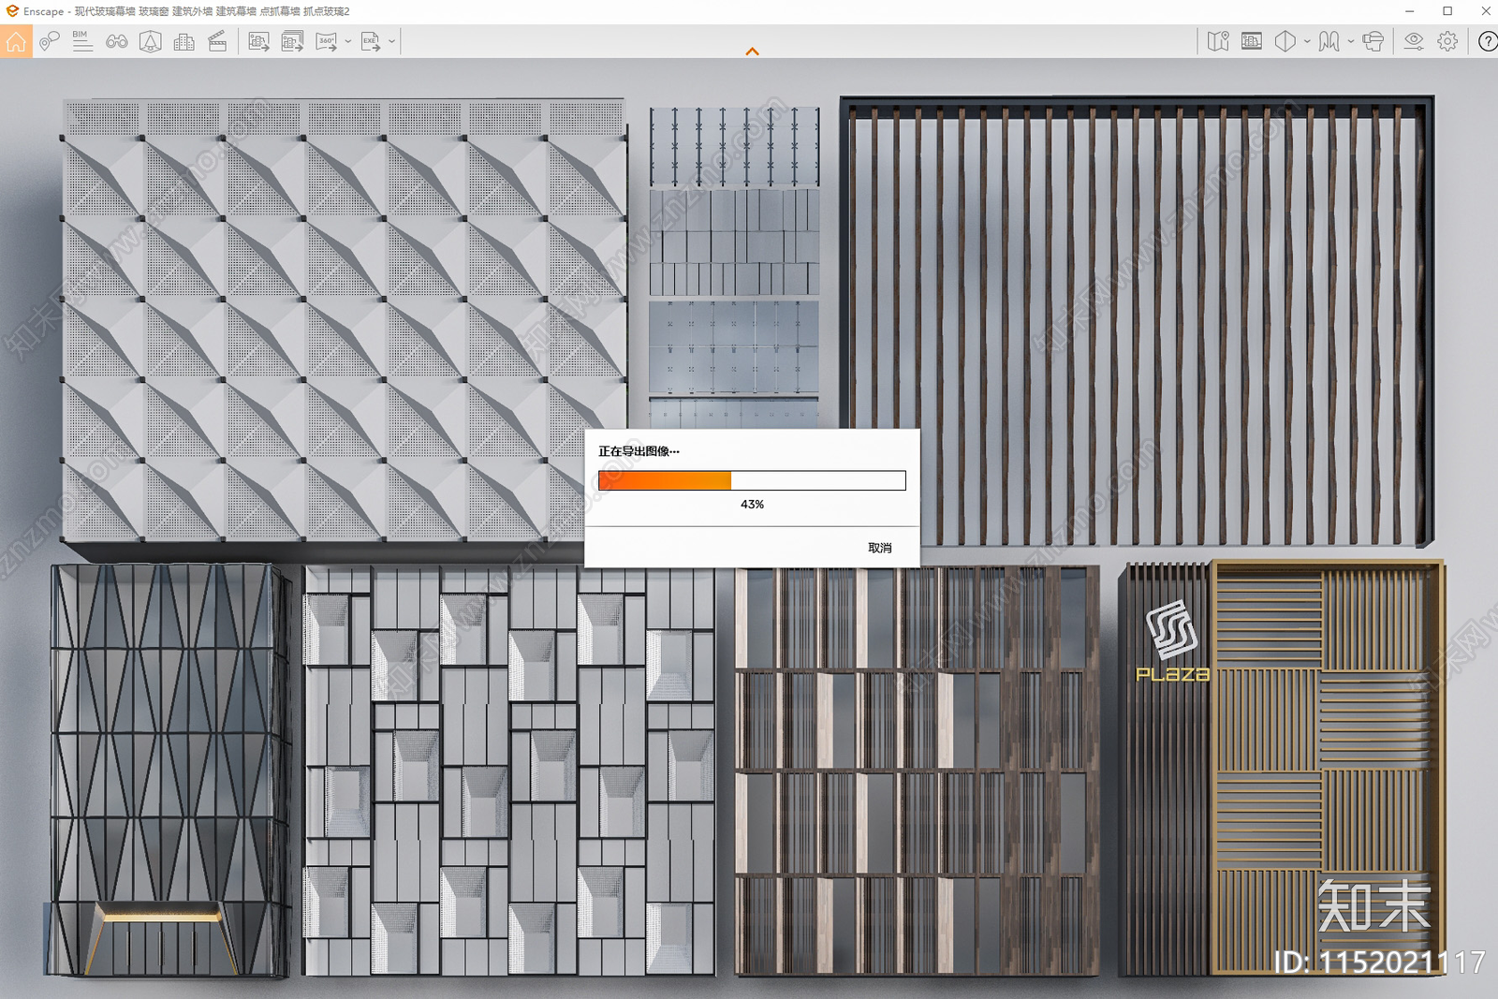Screen dimensions: 1498x999
Task: Open the EXE export dropdown arrow
Action: click(391, 41)
